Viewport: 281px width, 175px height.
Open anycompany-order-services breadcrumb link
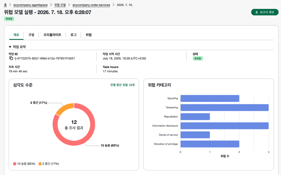click(91, 5)
